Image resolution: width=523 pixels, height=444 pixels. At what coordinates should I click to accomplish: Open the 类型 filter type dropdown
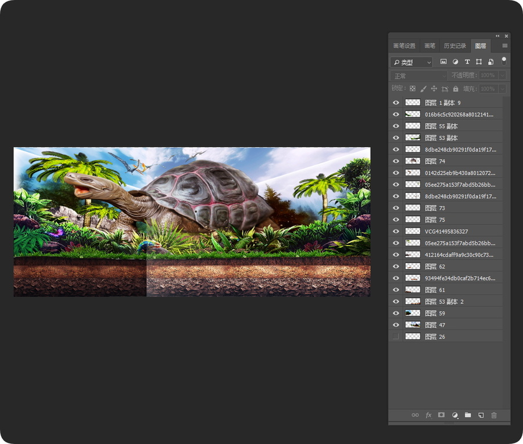(x=411, y=62)
